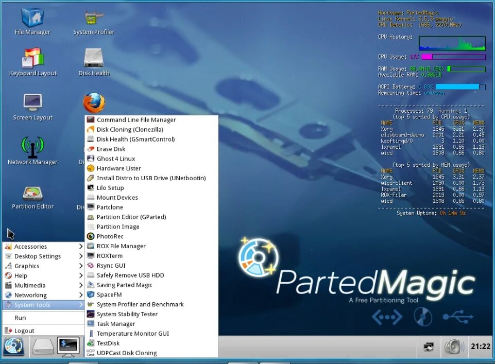
Task: Click the SpaceFM icon in the menu
Action: tap(91, 294)
